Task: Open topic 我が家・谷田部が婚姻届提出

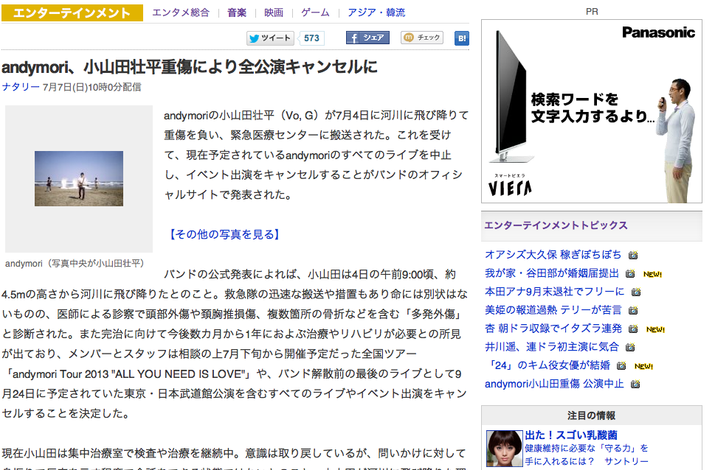Action: pyautogui.click(x=552, y=273)
